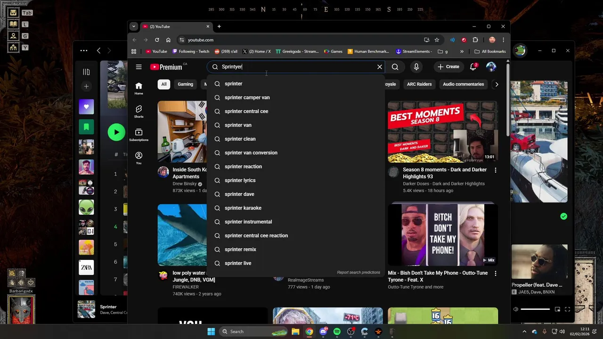The image size is (603, 339).
Task: Enter Spotify full screen mode
Action: coord(568,309)
